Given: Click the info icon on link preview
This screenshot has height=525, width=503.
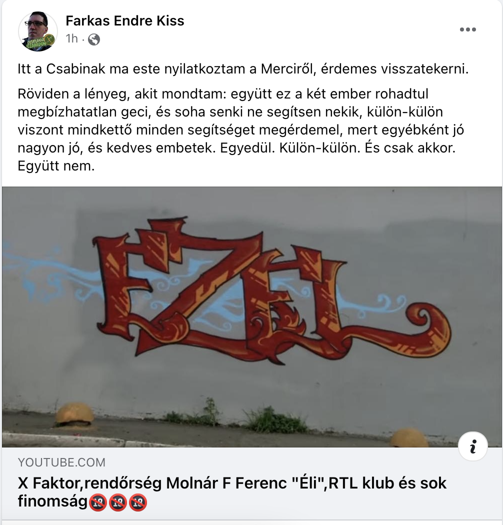Looking at the screenshot, I should (473, 446).
